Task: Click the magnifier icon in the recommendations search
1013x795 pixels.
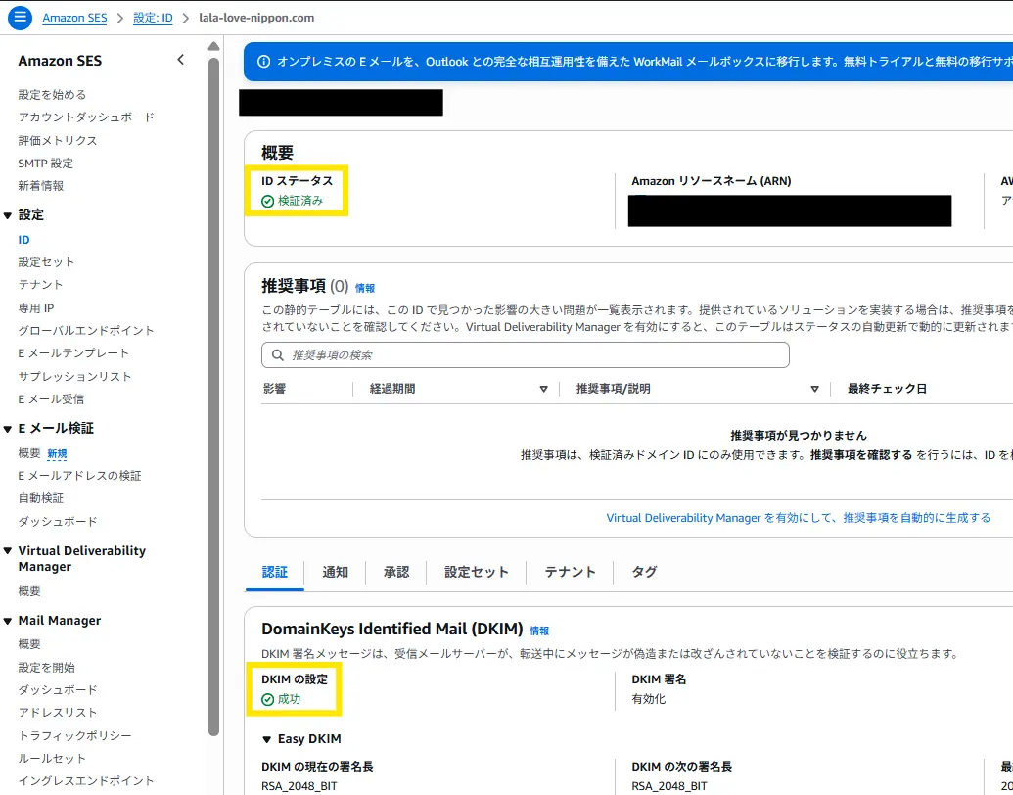Action: click(x=278, y=355)
